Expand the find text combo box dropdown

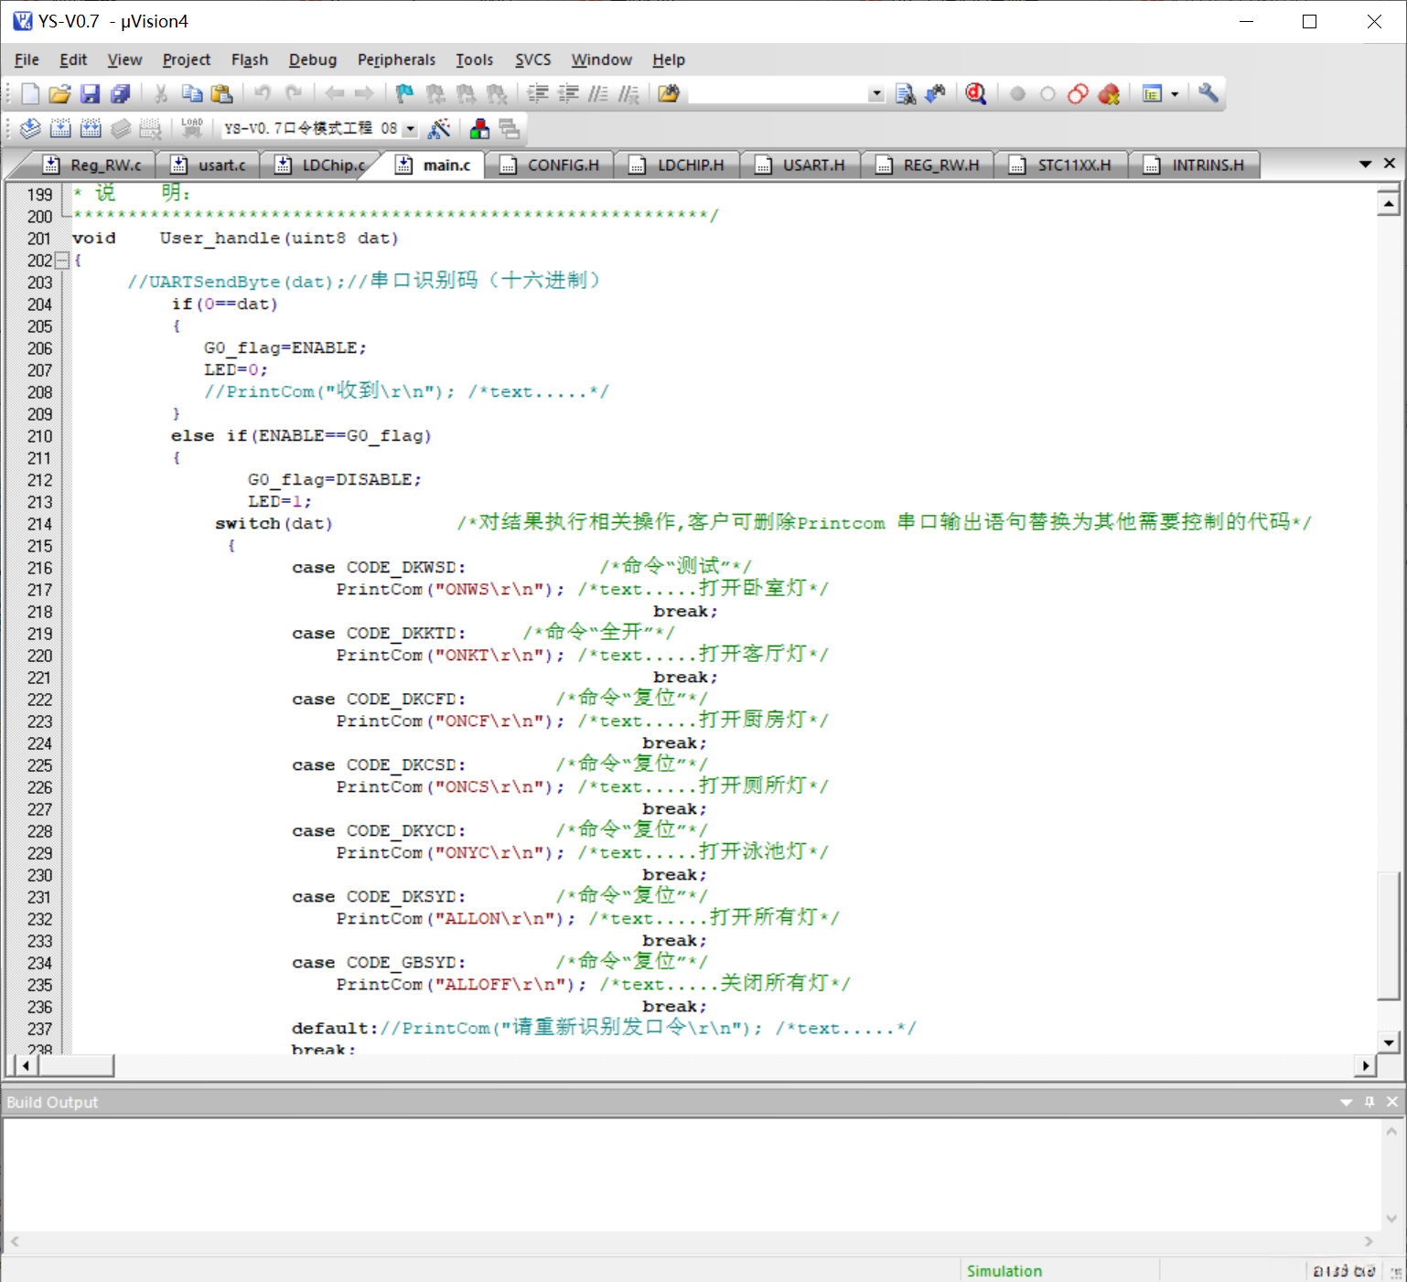pyautogui.click(x=876, y=94)
